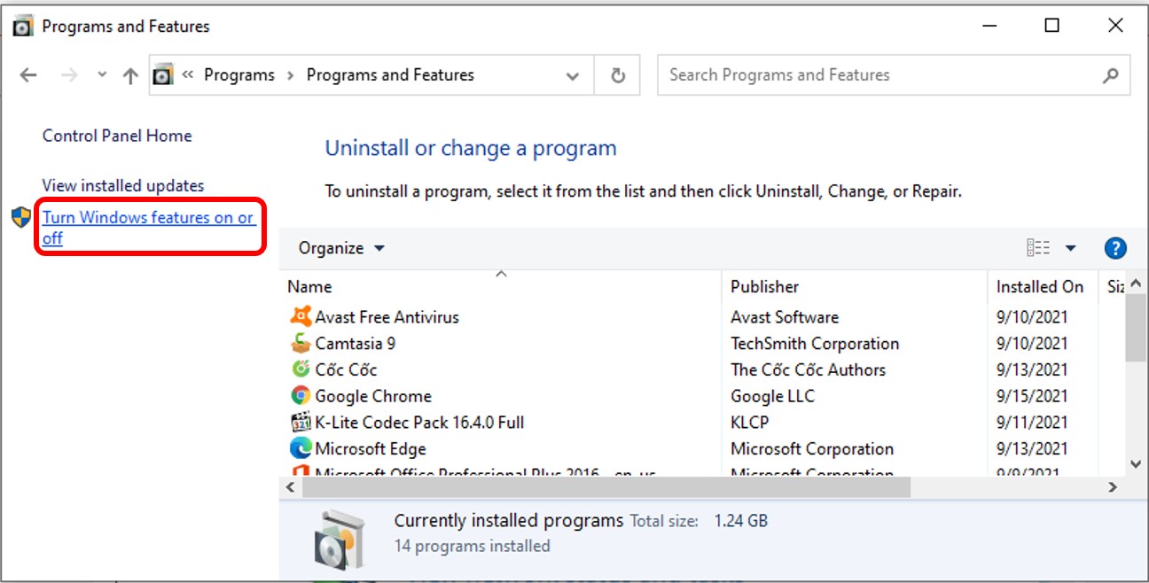1149x583 pixels.
Task: Click the back navigation arrow
Action: click(27, 74)
